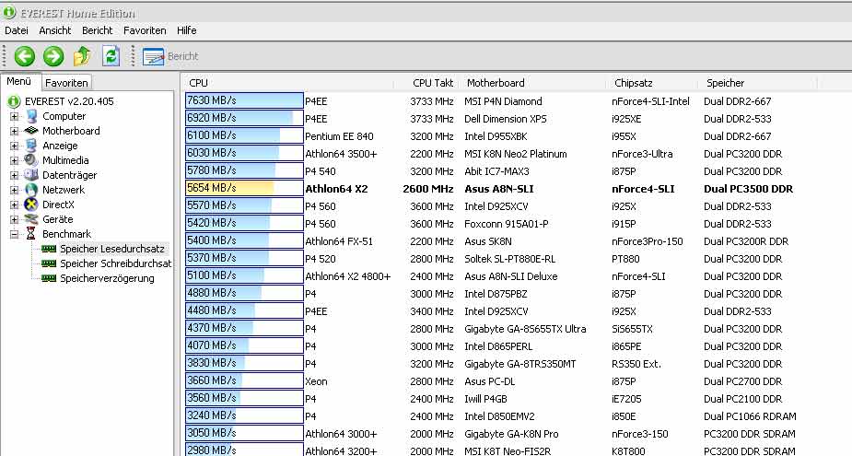Image resolution: width=852 pixels, height=456 pixels.
Task: Click the Datenträger disk icon in the tree
Action: click(x=31, y=174)
